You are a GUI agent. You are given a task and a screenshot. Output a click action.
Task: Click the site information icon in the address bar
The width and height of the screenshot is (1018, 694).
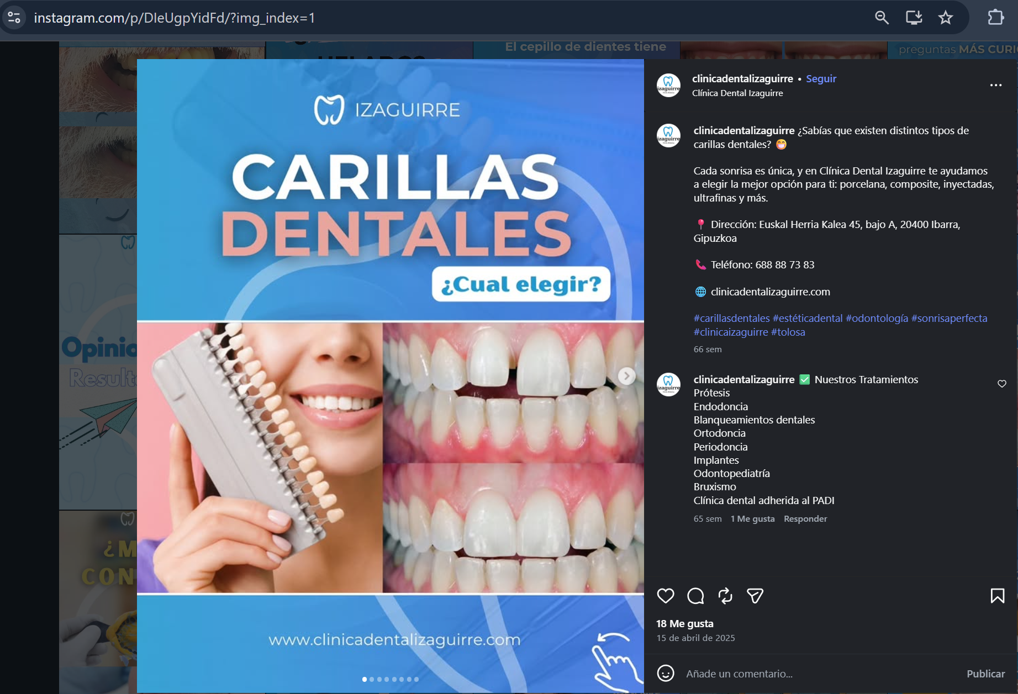point(14,18)
